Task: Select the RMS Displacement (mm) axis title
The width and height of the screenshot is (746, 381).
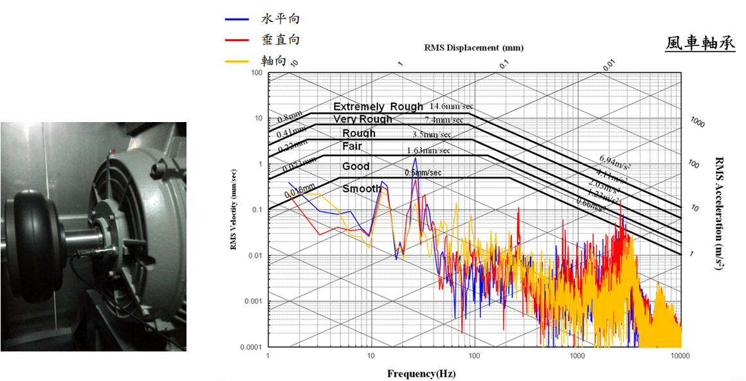Action: [x=474, y=48]
